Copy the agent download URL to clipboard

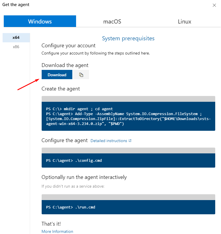81,75
